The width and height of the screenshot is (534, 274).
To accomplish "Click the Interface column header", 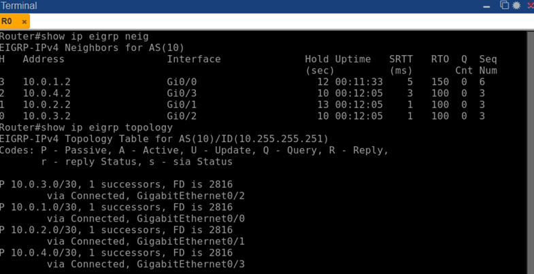I will (194, 59).
